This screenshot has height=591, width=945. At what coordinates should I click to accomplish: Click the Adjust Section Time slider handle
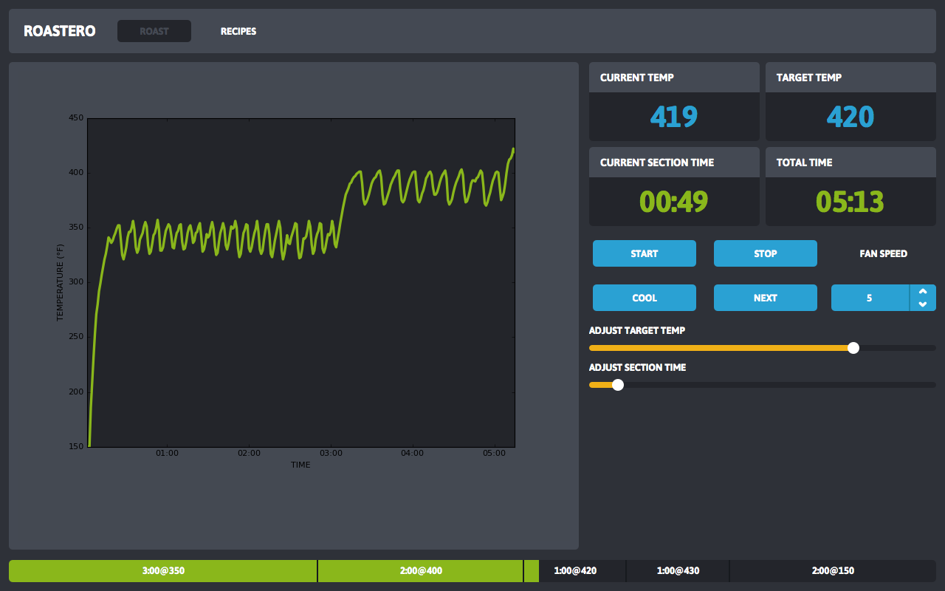click(618, 385)
